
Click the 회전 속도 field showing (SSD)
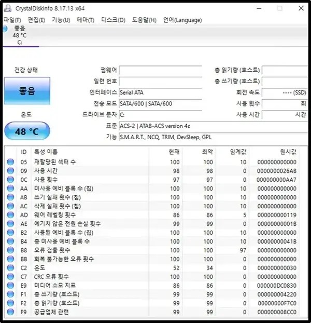coord(285,92)
